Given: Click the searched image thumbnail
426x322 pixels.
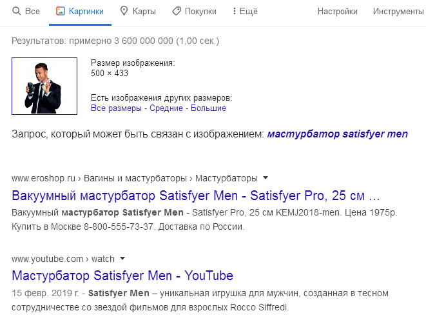Looking at the screenshot, I should [44, 86].
